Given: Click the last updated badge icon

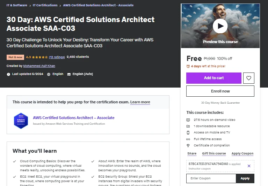Looking at the screenshot, I should pyautogui.click(x=8, y=74).
